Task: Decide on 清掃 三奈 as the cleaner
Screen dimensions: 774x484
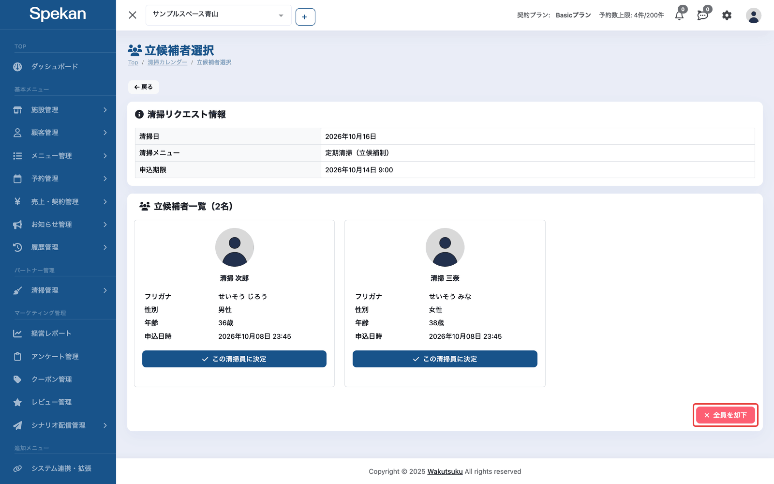Action: pyautogui.click(x=445, y=359)
